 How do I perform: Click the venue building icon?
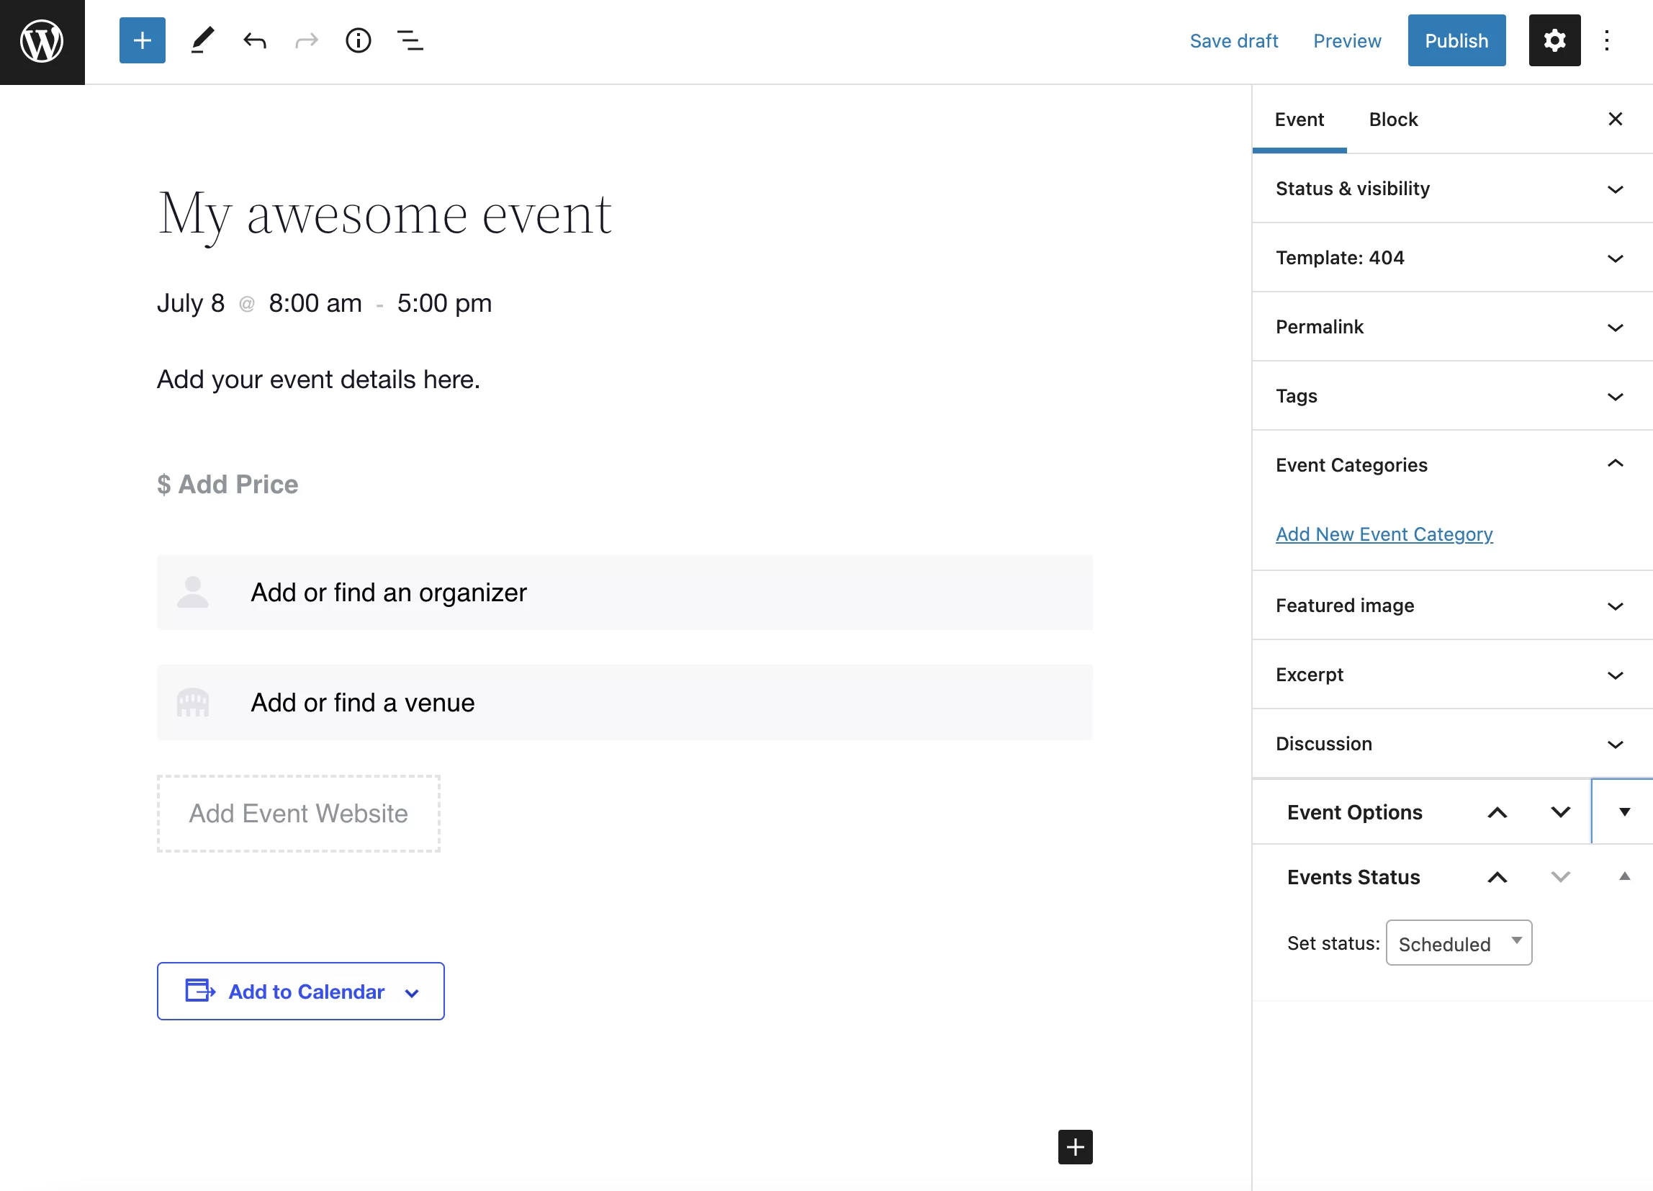193,703
